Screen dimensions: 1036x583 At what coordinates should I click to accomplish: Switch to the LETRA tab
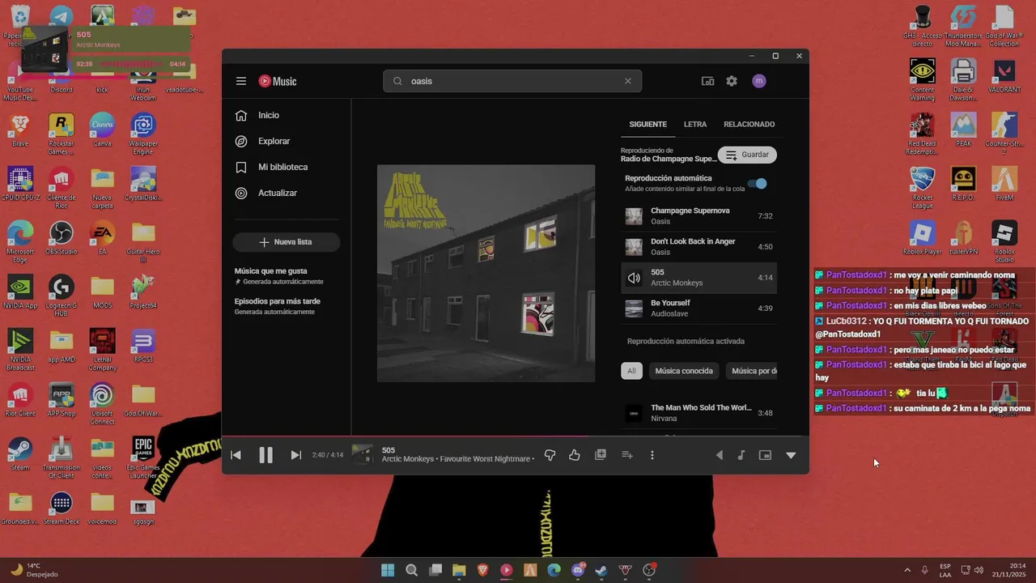[694, 125]
